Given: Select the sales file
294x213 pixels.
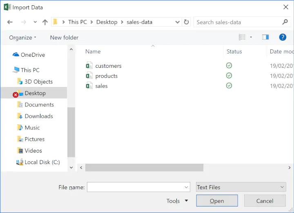Looking at the screenshot, I should (101, 86).
